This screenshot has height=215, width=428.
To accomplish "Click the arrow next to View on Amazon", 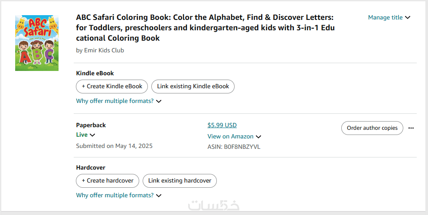I will point(259,137).
